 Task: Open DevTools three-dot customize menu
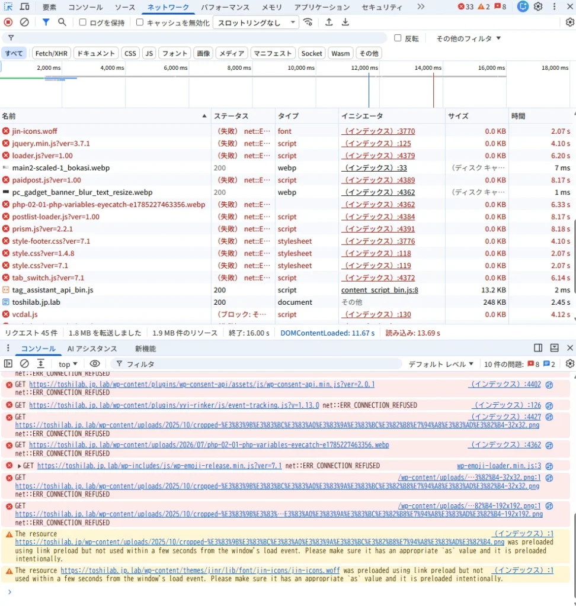click(x=554, y=7)
